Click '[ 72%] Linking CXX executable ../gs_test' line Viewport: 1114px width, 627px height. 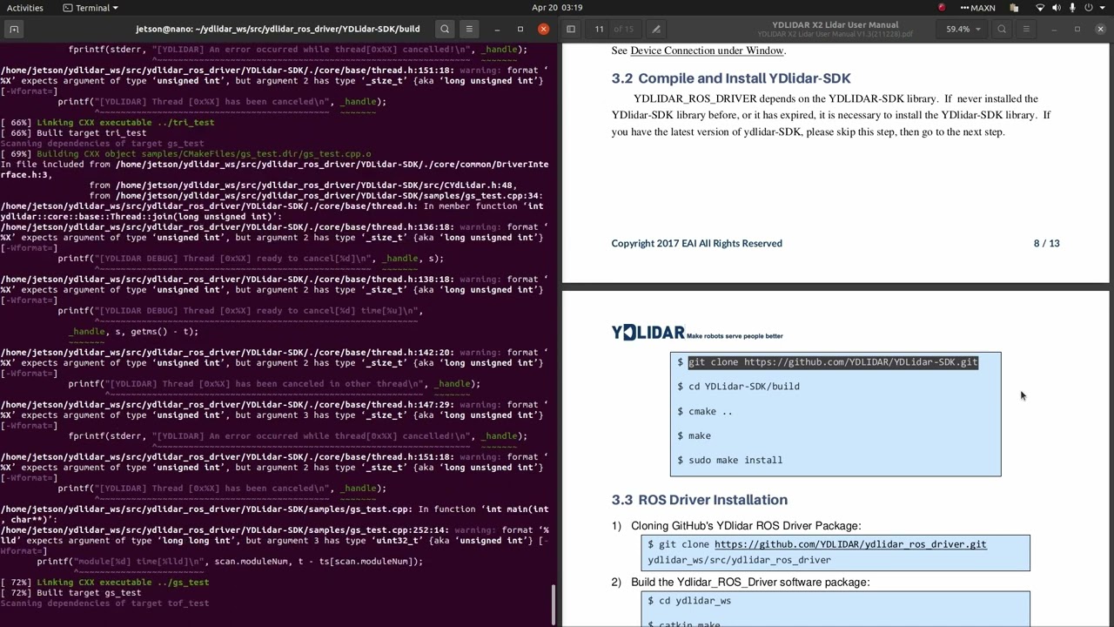point(104,583)
